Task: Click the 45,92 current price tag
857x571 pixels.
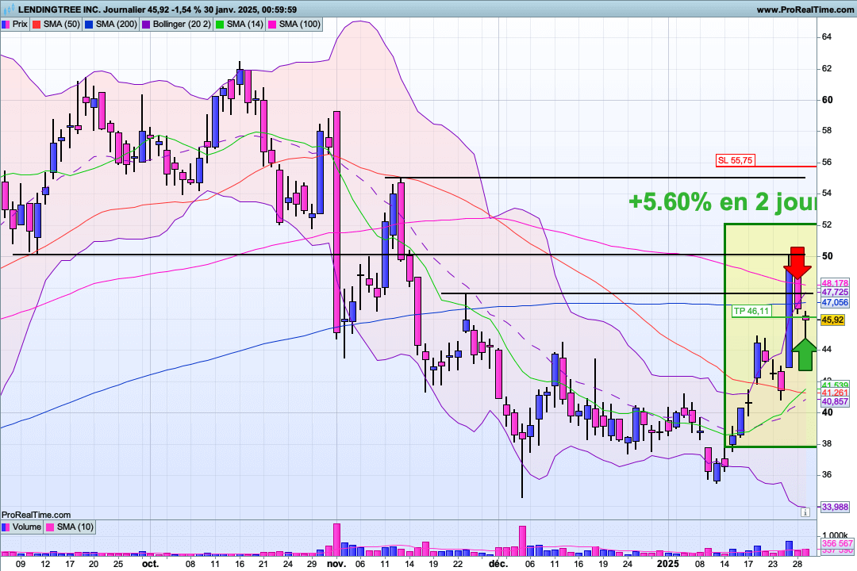Action: click(x=832, y=320)
